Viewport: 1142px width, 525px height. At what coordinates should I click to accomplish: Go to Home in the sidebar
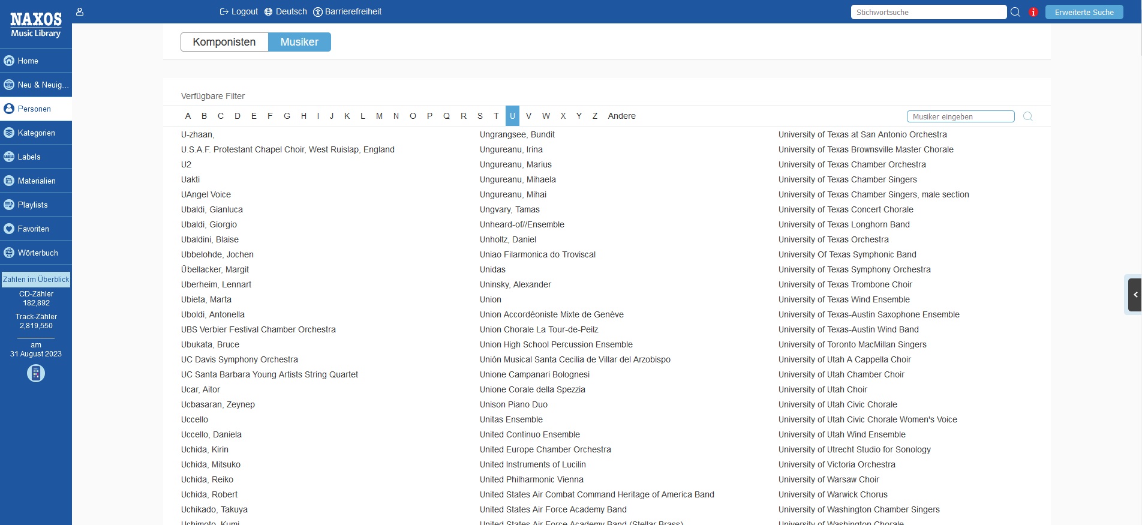(x=36, y=61)
